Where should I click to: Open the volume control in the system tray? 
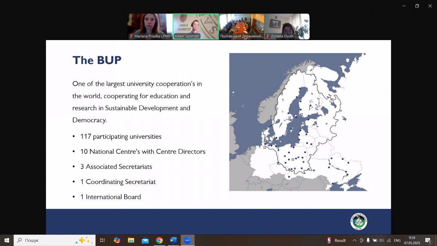382,240
